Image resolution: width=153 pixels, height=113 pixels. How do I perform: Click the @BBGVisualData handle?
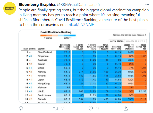coord(71,5)
